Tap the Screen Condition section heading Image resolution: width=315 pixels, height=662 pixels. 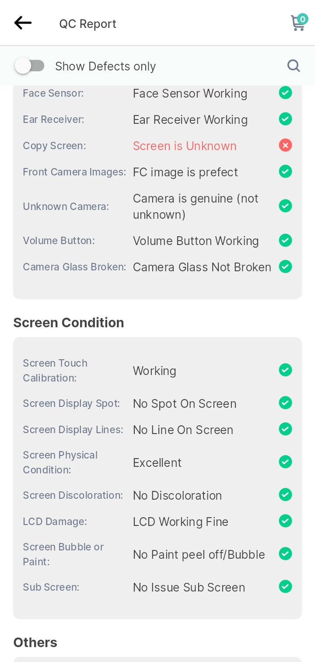tap(69, 322)
